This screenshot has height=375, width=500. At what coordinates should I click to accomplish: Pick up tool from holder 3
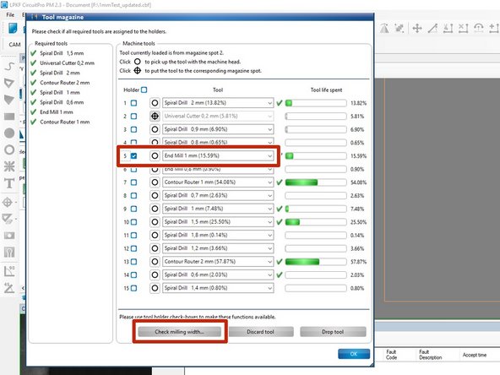(155, 129)
